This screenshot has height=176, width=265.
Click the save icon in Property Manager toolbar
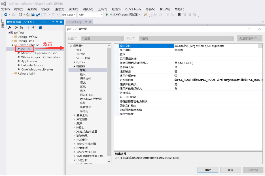click(40, 27)
